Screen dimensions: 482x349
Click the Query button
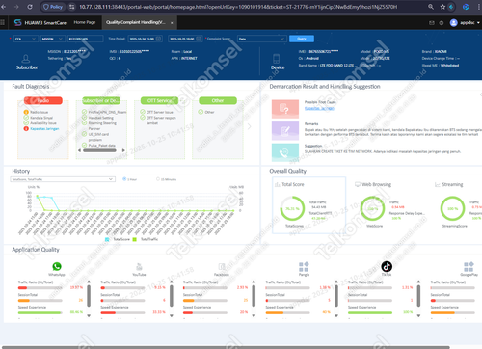(x=302, y=39)
